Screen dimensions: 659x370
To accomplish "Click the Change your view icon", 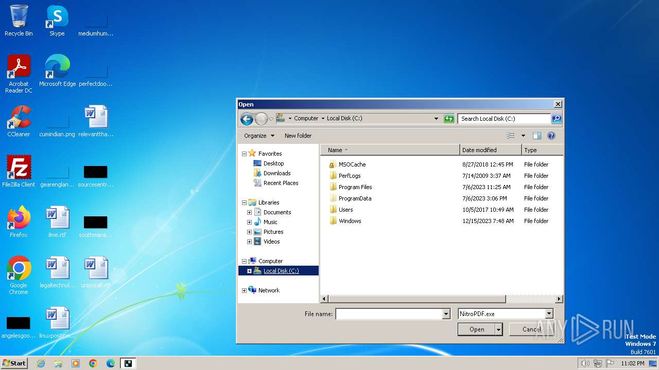I will tap(511, 136).
